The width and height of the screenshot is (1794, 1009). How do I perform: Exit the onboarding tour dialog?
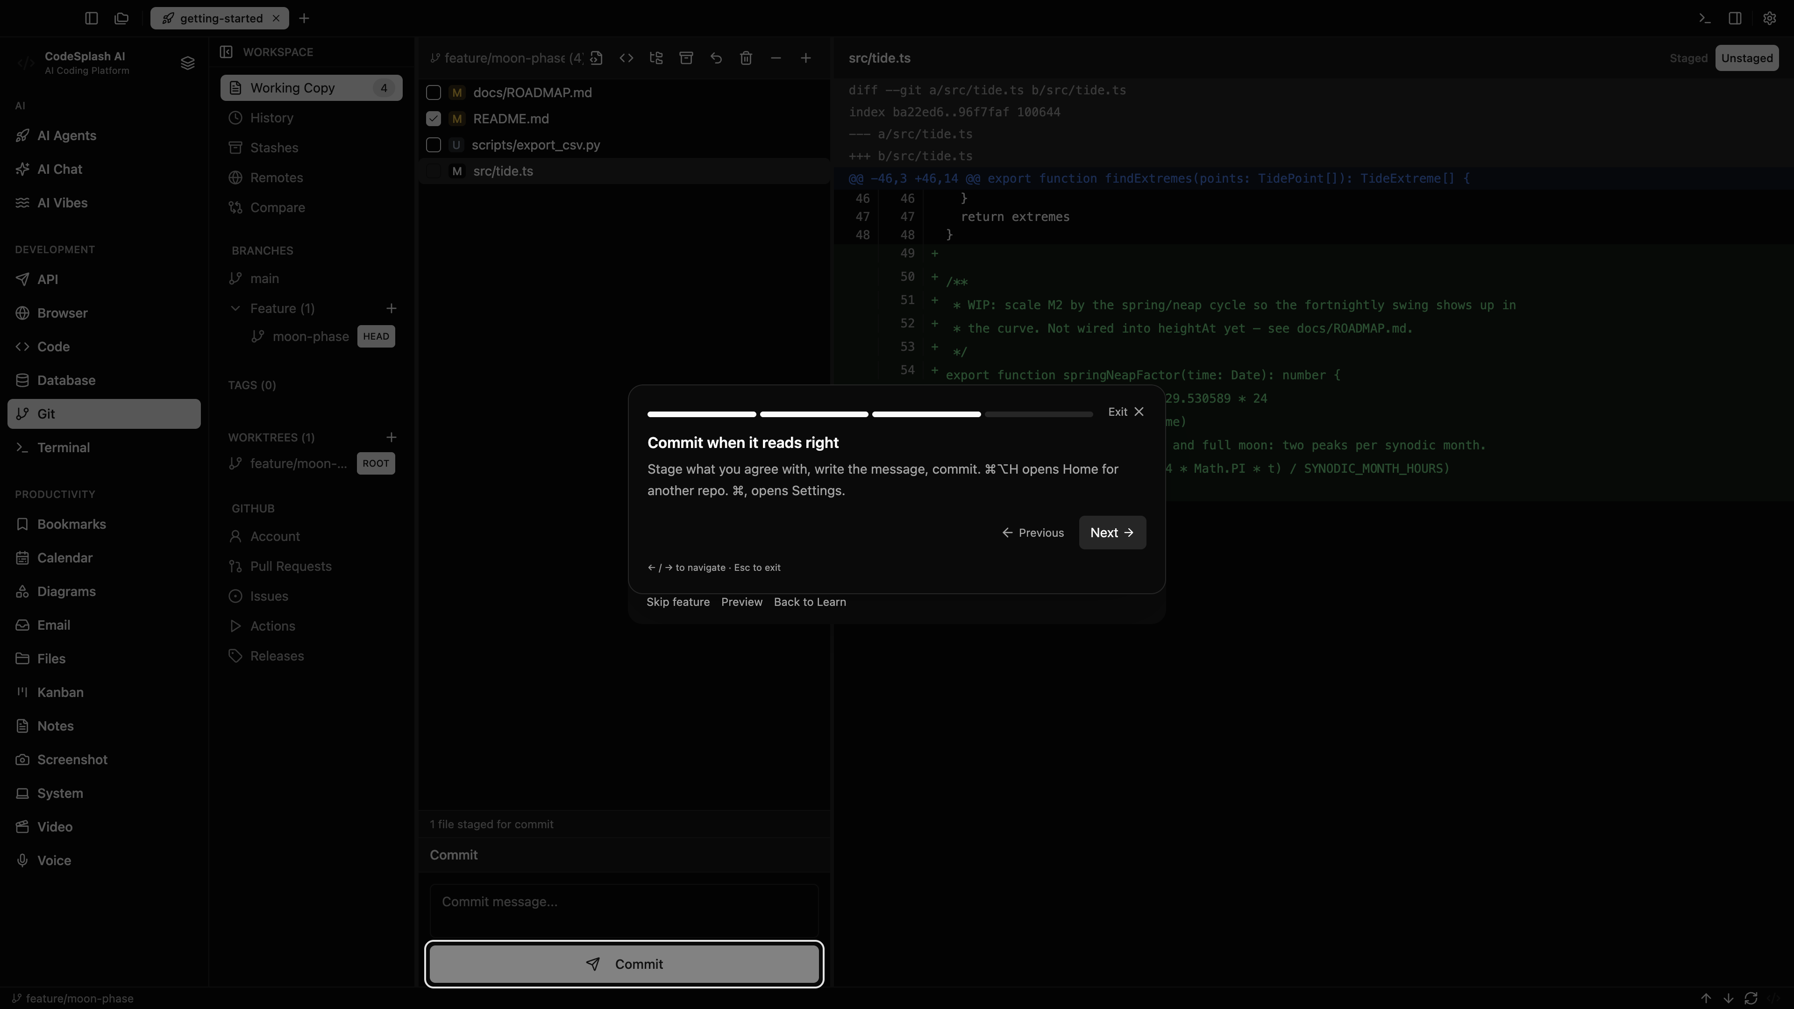(1126, 412)
